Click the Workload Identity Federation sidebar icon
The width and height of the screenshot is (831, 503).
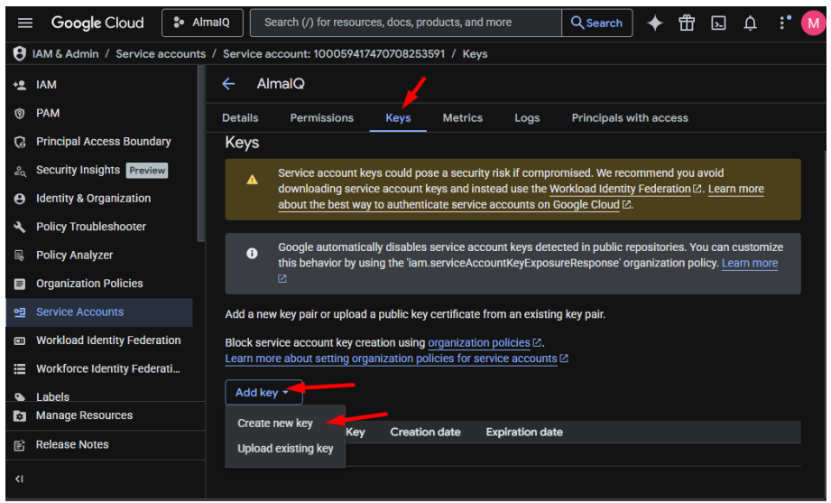pos(20,340)
